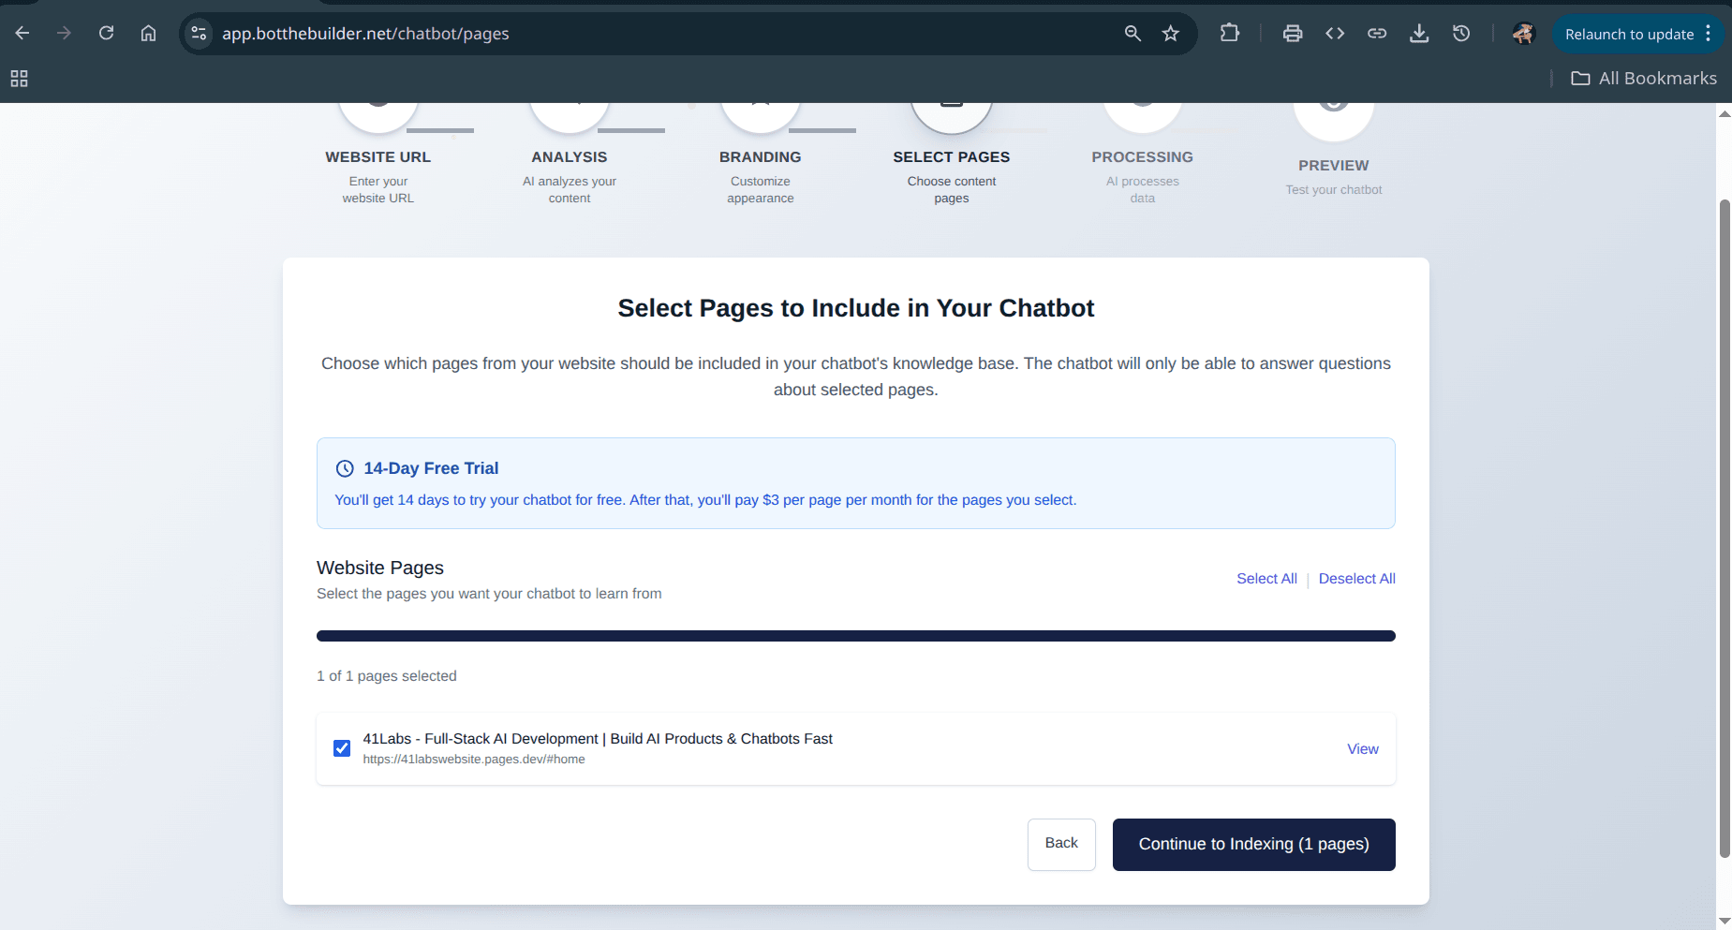Click the browser back arrow icon
Image resolution: width=1732 pixels, height=930 pixels.
[x=22, y=34]
